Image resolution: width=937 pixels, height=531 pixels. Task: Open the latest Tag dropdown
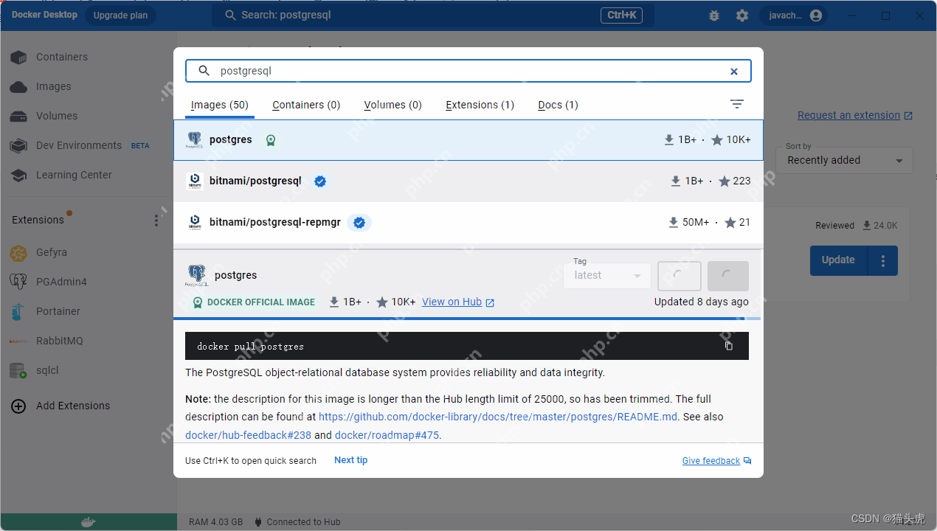[607, 276]
